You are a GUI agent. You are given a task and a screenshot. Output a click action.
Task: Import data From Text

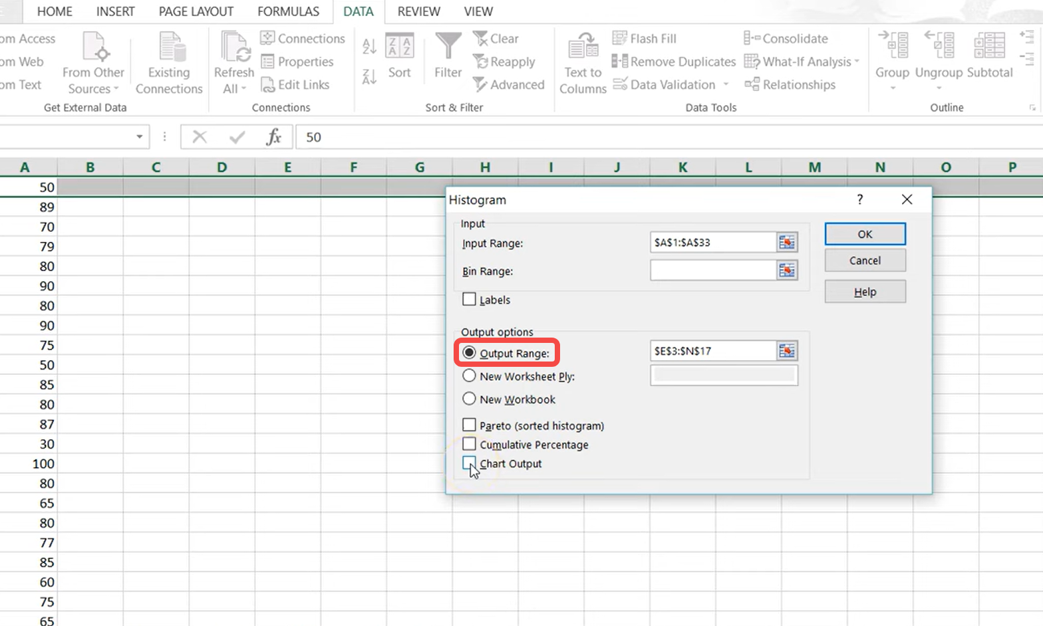[21, 84]
